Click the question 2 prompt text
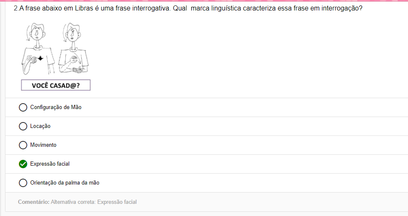 188,8
